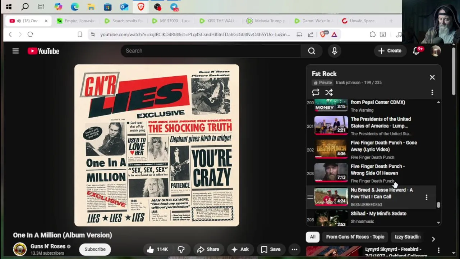Open Outlook from the taskbar
This screenshot has height=259, width=460.
click(124, 6)
